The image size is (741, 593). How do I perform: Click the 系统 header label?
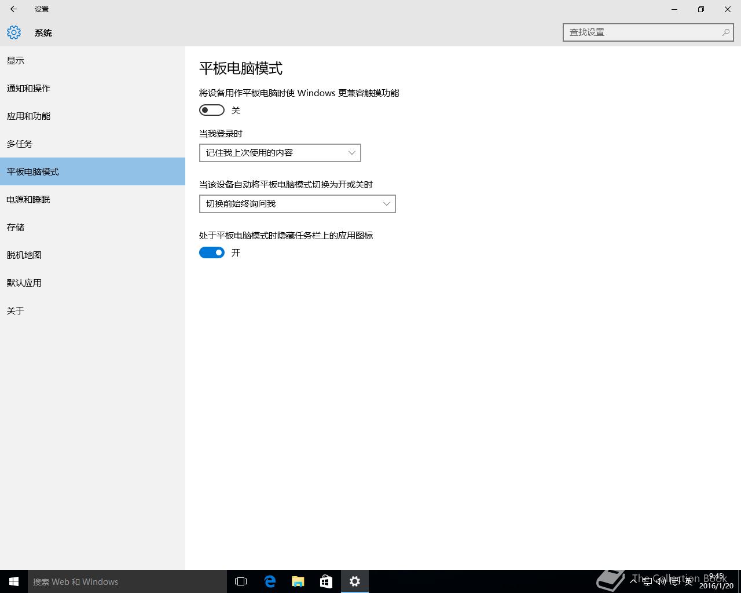43,33
